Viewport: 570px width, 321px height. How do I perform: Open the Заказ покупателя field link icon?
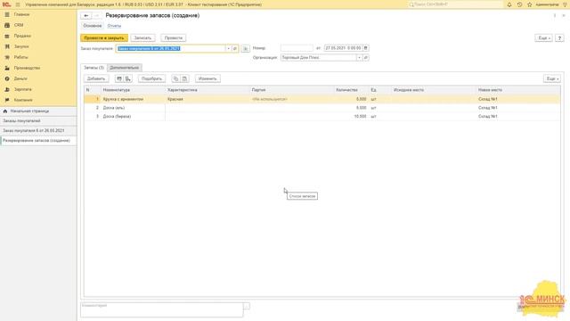(x=235, y=48)
